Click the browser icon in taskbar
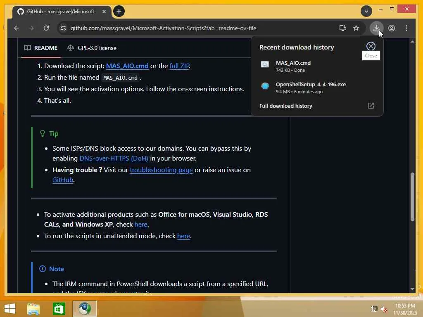Viewport: 423px width, 317px height. 84,309
